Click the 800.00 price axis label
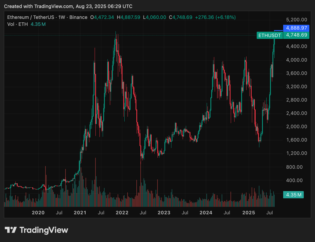This screenshot has width=315, height=242. click(294, 167)
